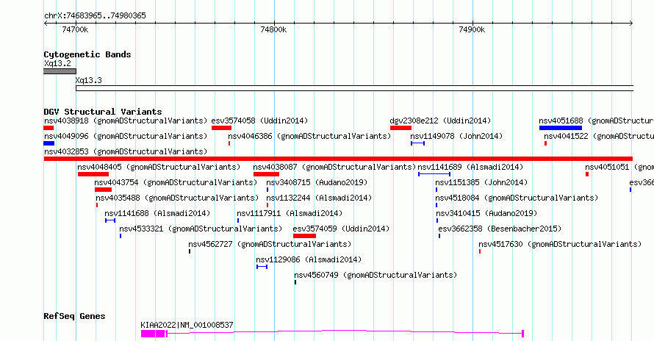Click the red esv3574059 variant bar
This screenshot has height=341, width=654.
tap(304, 236)
